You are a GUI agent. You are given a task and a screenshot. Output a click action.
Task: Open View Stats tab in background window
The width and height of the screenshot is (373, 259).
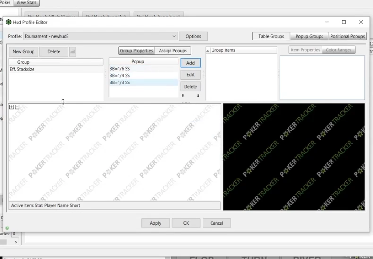26,3
